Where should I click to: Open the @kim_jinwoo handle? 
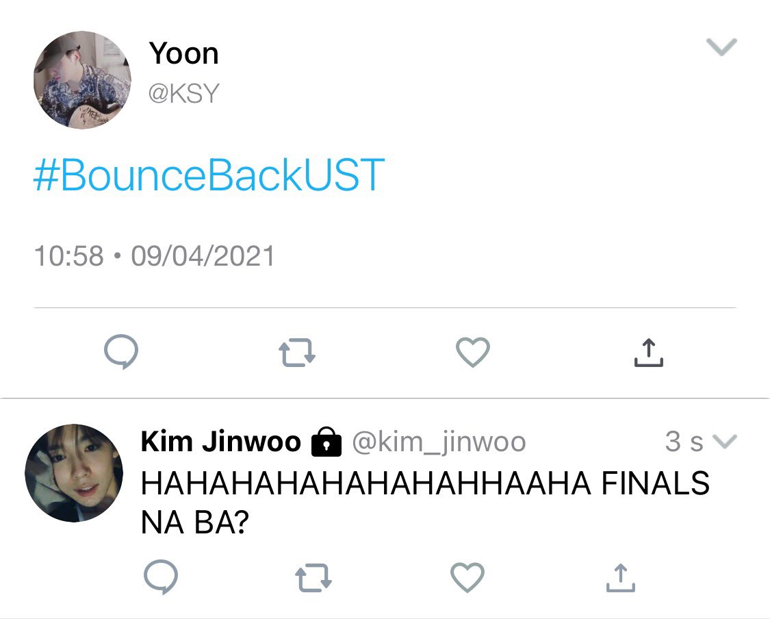pyautogui.click(x=439, y=442)
